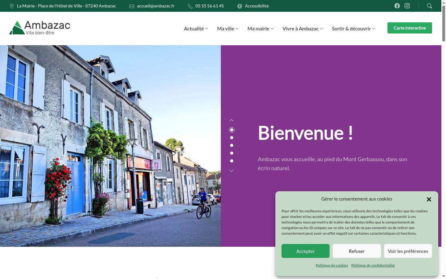446x279 pixels.
Task: Click the phone handset icon
Action: [x=190, y=6]
